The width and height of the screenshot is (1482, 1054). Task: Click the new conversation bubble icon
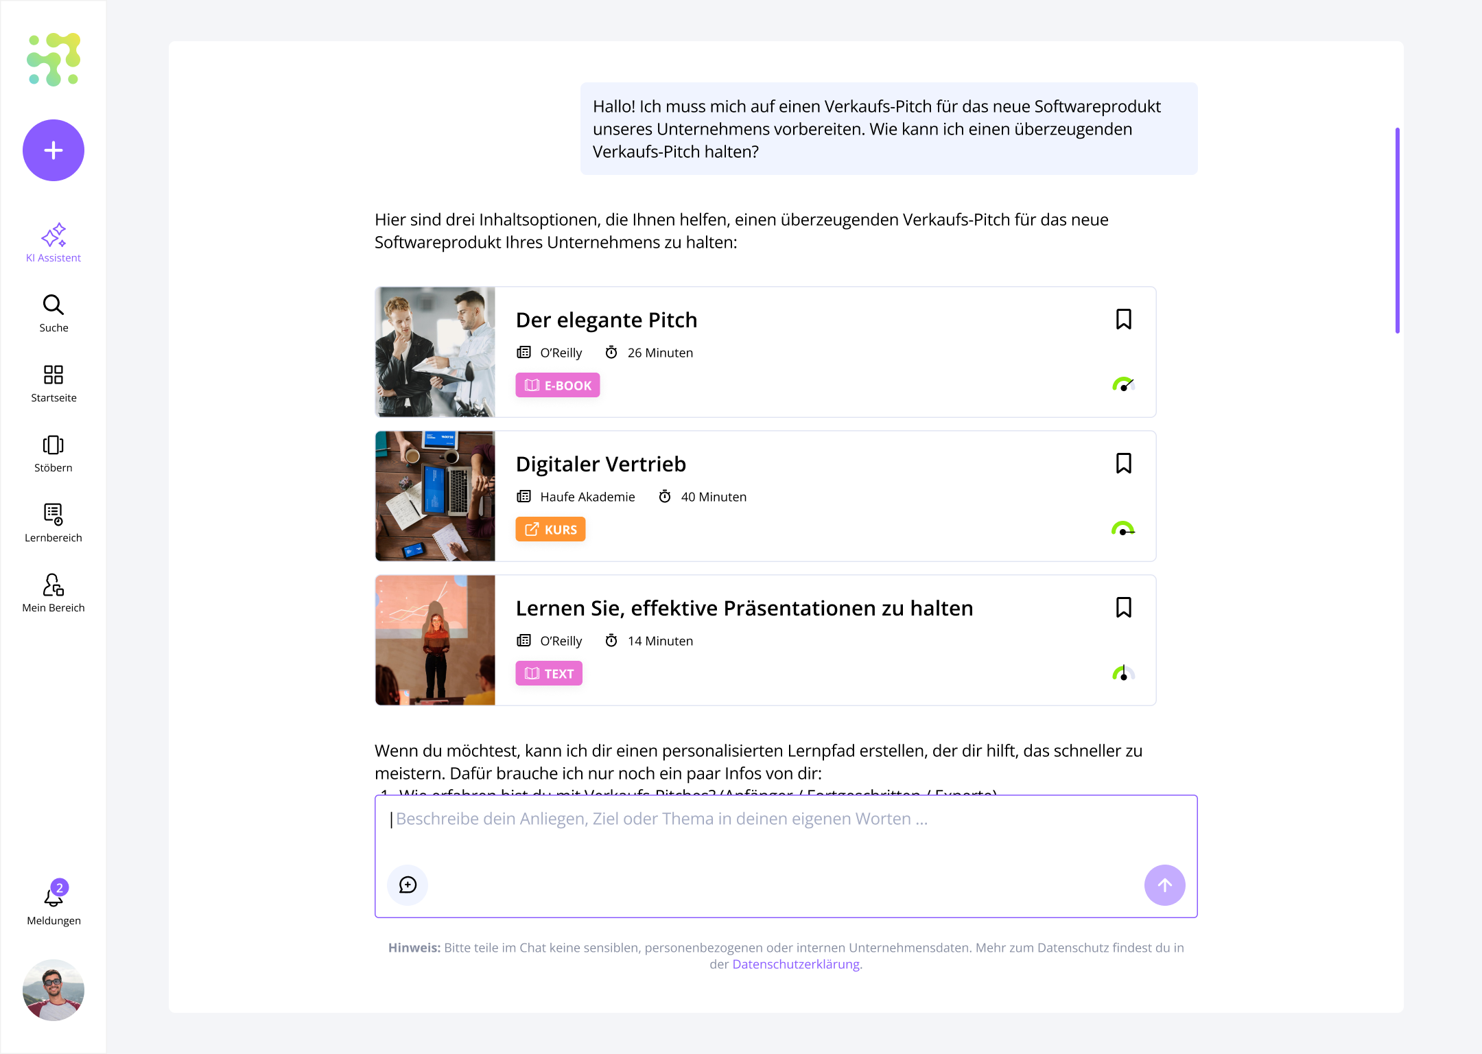coord(408,885)
